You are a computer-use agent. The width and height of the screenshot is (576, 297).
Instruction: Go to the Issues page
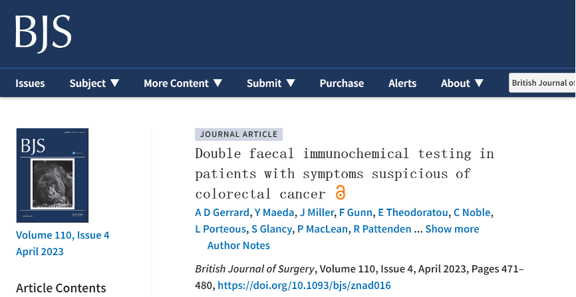(30, 83)
